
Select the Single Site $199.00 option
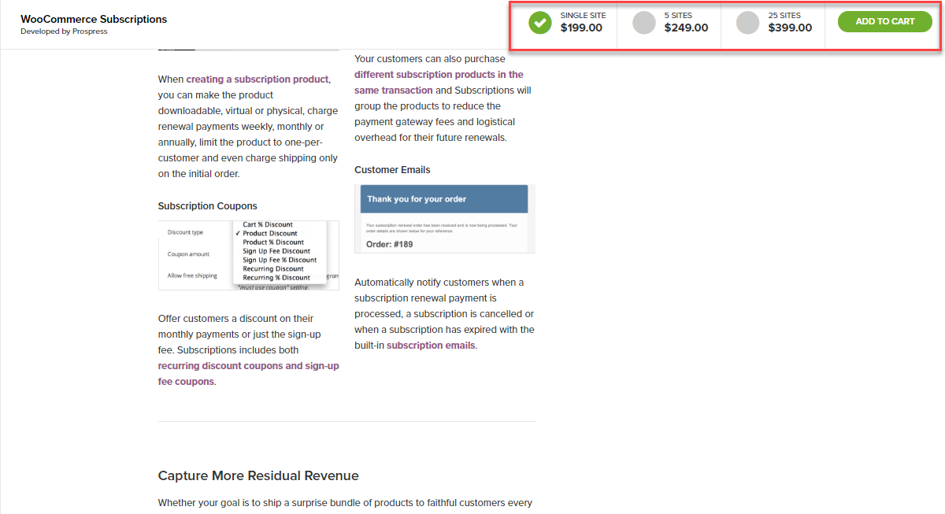click(567, 23)
